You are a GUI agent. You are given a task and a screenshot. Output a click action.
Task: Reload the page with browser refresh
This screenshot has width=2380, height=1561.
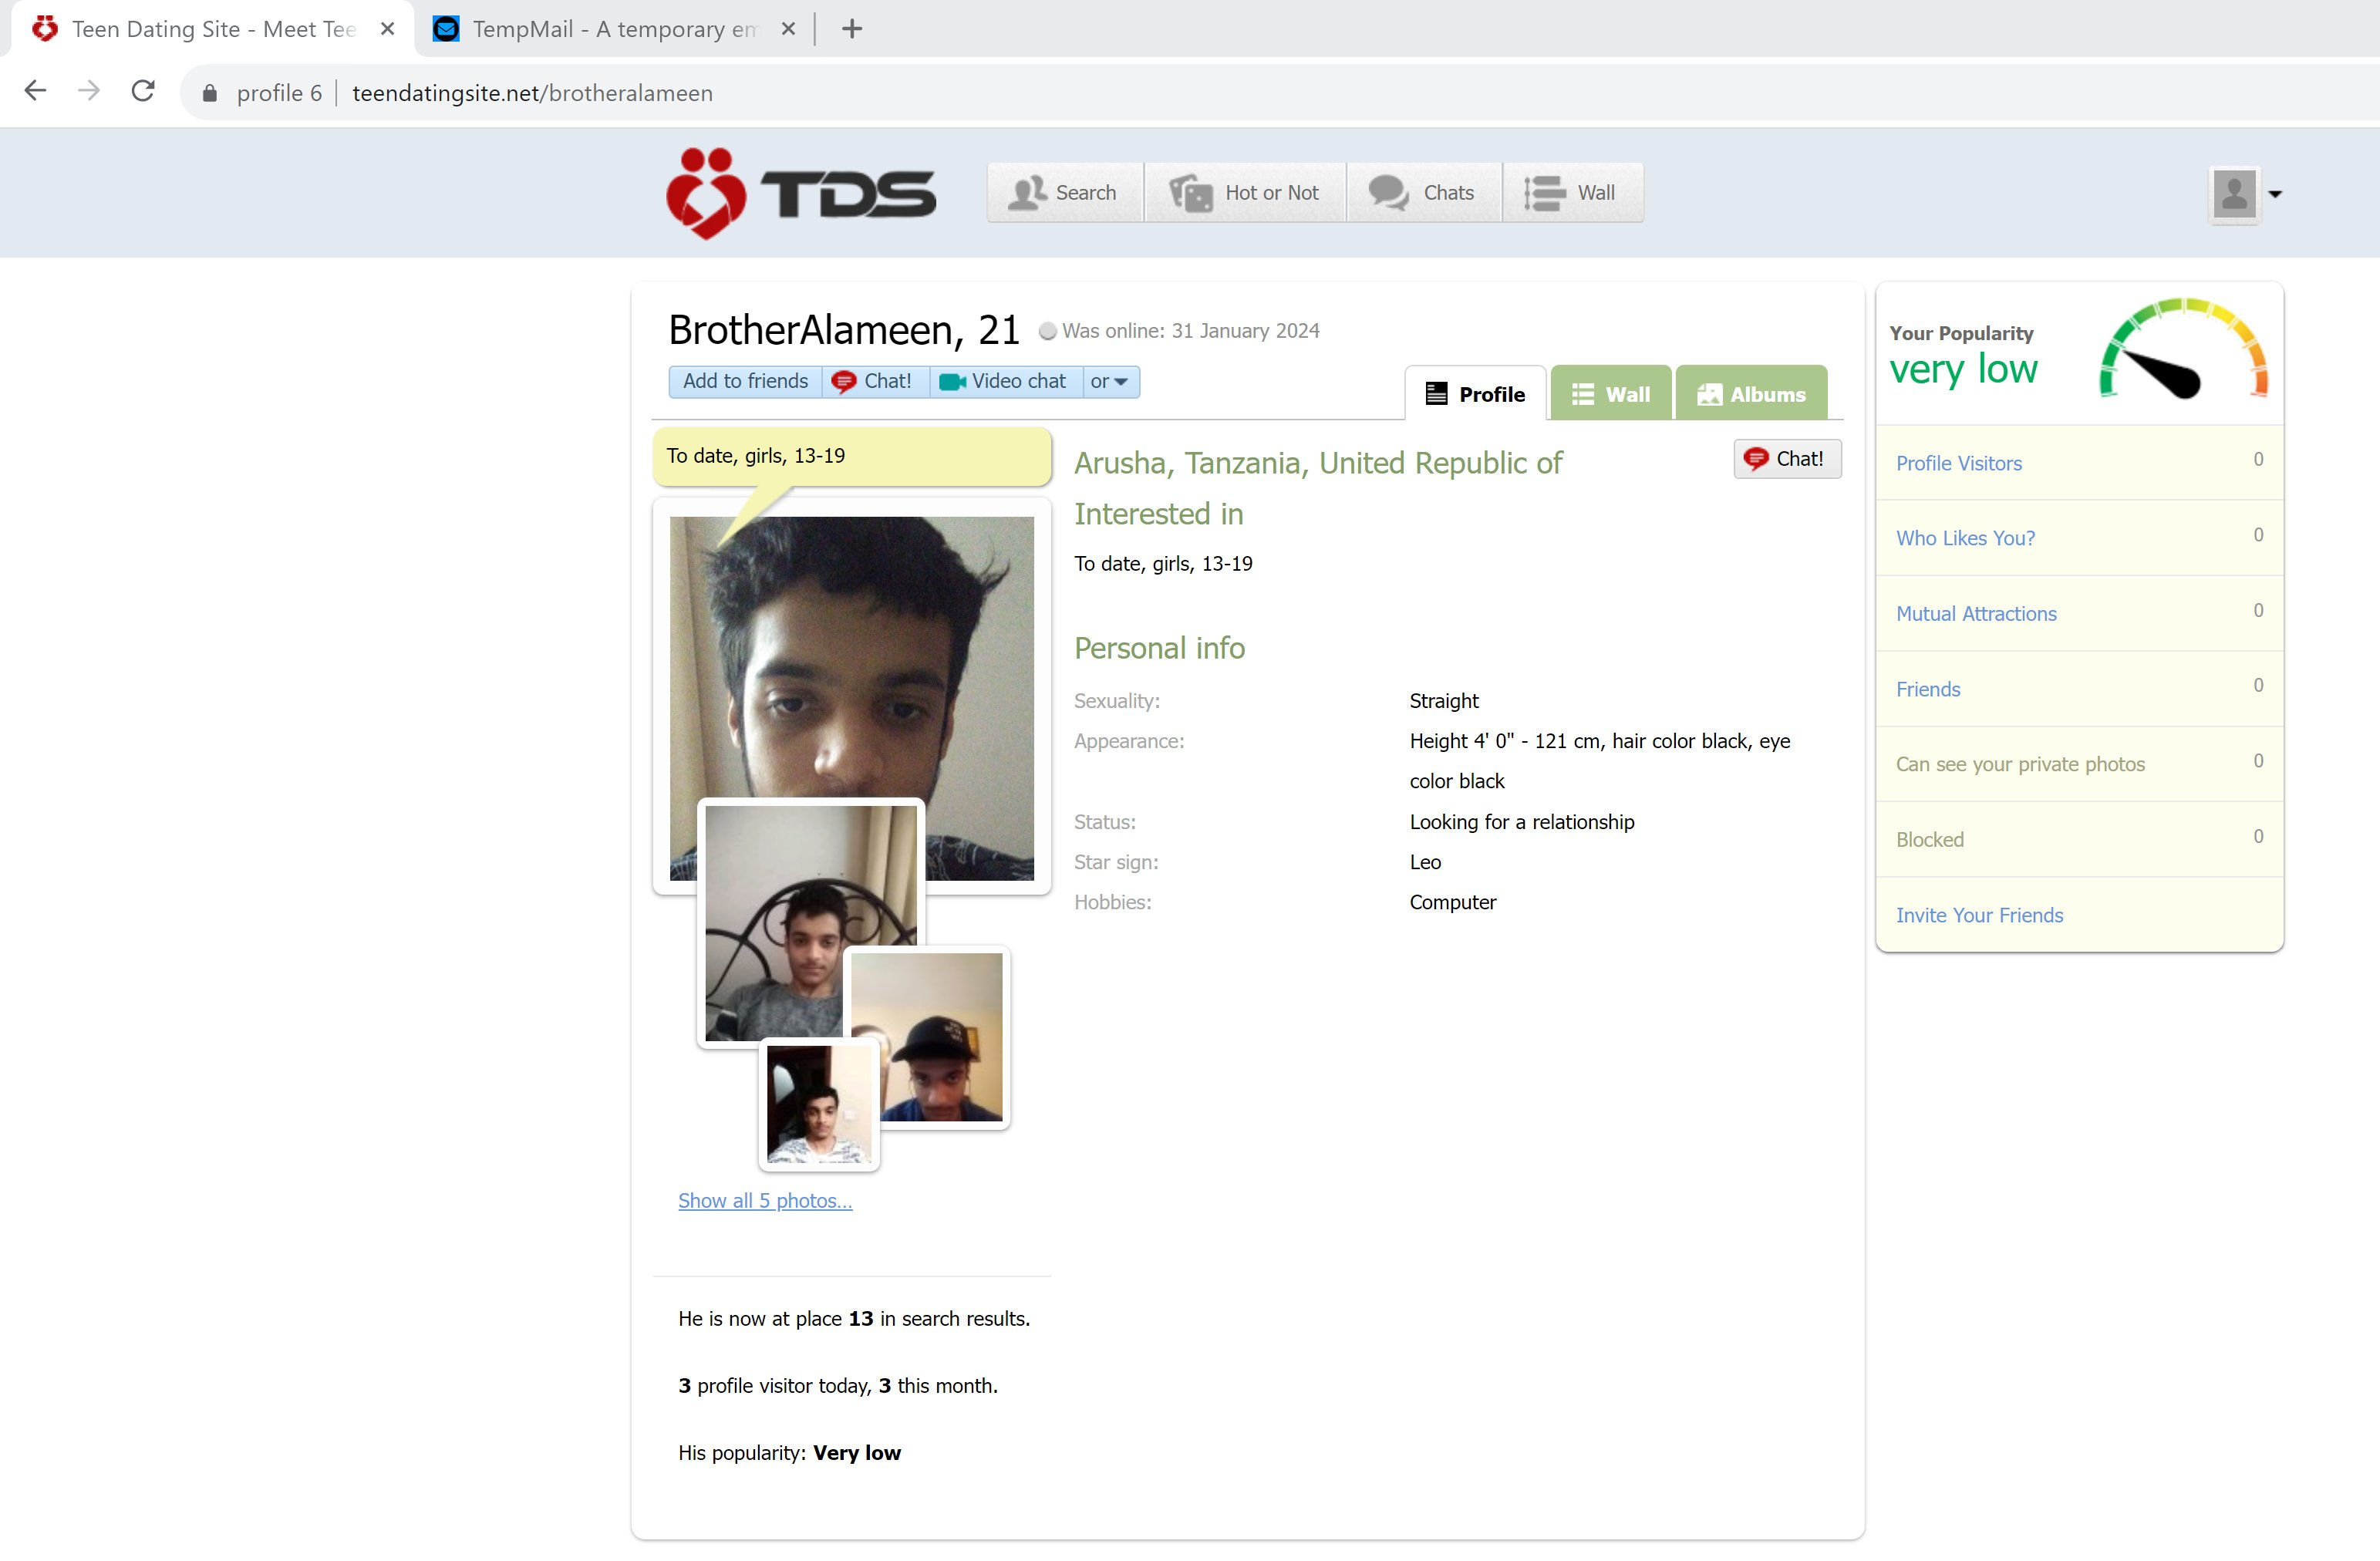(x=143, y=92)
